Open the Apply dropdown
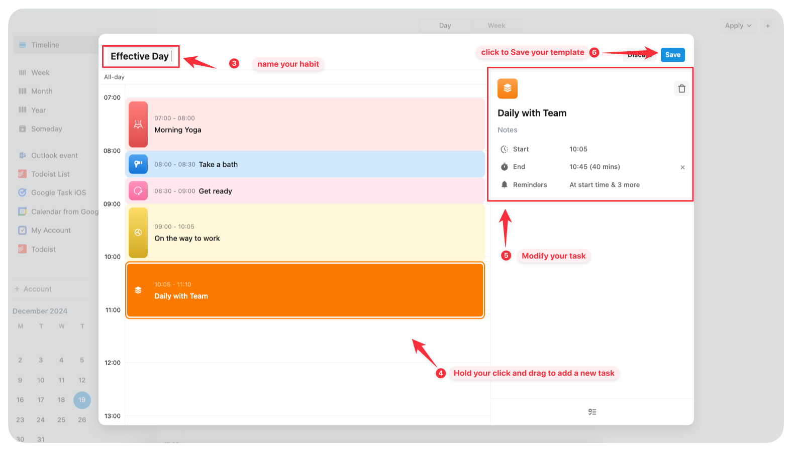This screenshot has height=451, width=792. [x=738, y=26]
